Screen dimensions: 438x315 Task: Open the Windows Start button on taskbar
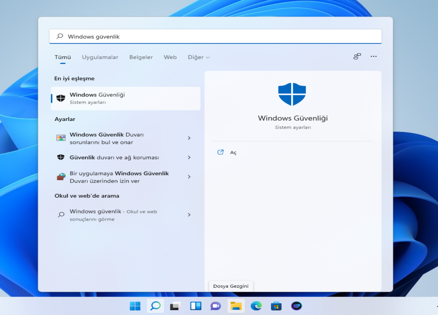point(135,306)
